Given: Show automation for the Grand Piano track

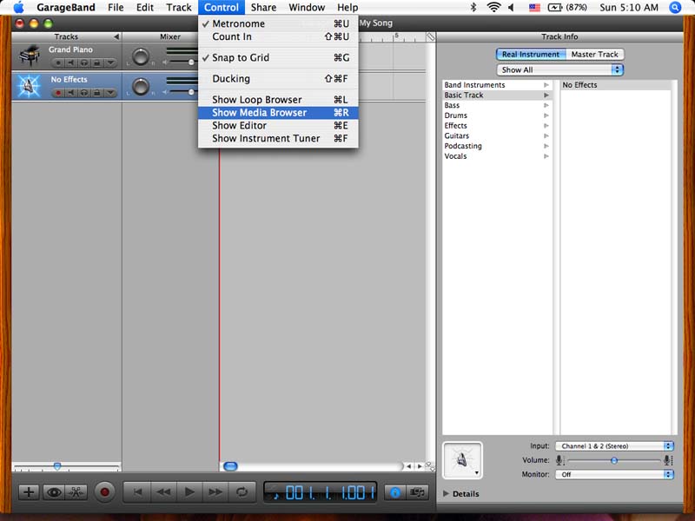Looking at the screenshot, I should tap(110, 63).
